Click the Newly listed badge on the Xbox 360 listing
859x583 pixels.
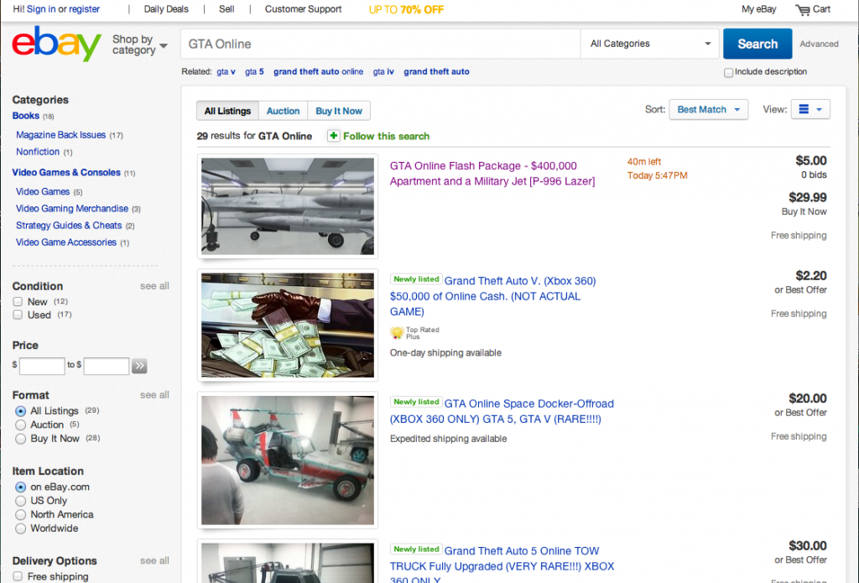click(415, 278)
